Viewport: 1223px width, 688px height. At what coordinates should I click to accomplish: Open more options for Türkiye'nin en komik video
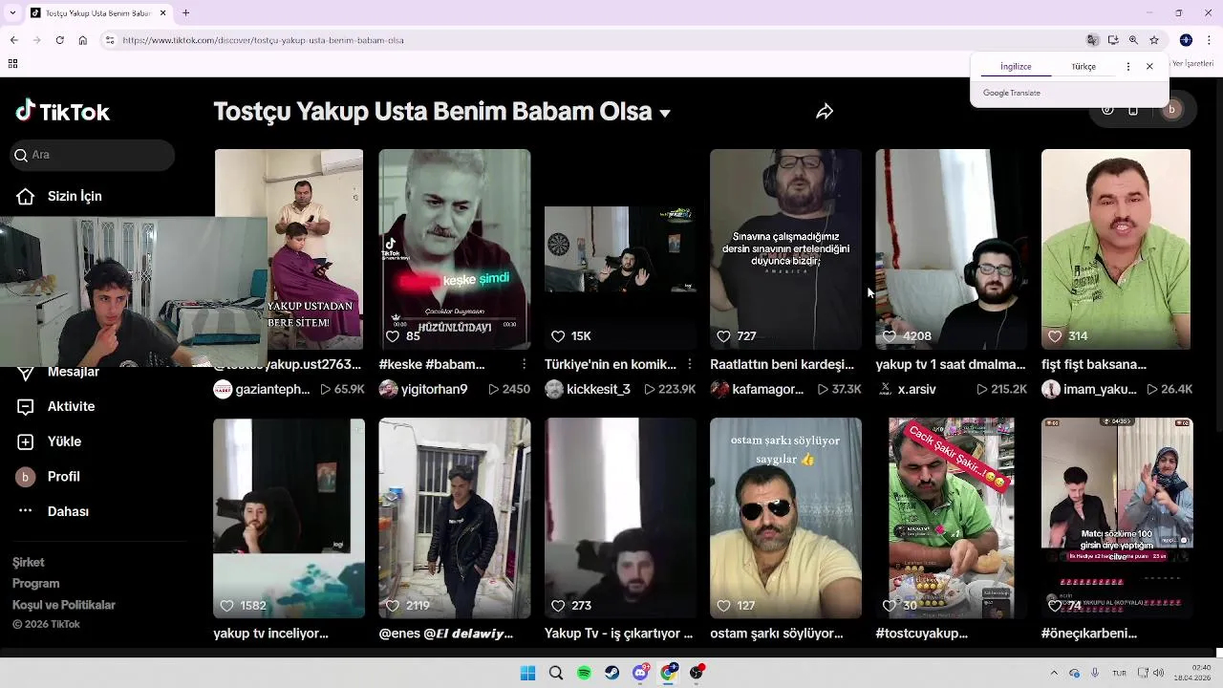click(x=689, y=364)
